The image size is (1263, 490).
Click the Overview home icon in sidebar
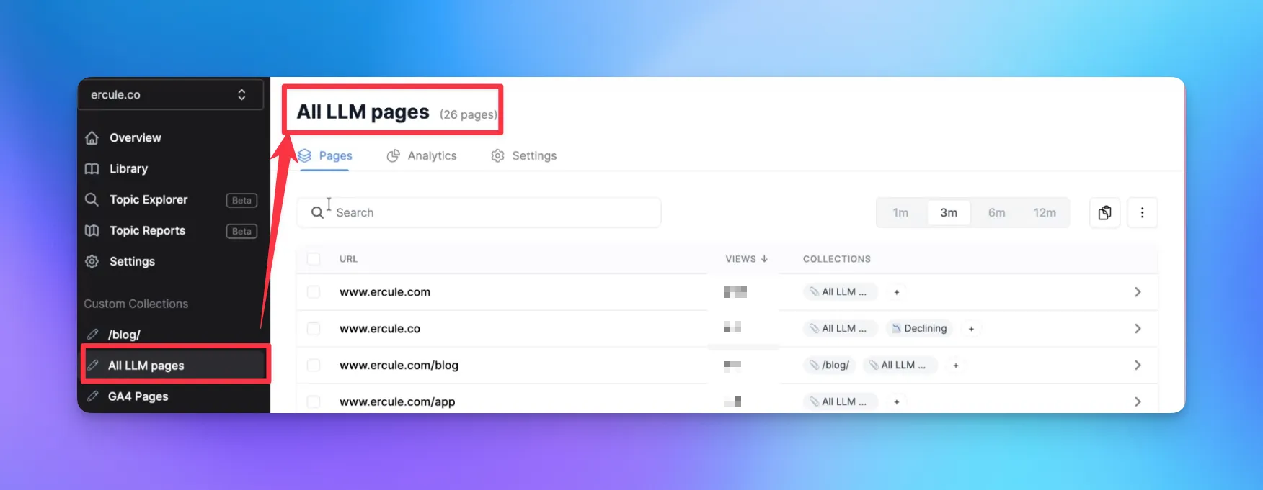92,138
